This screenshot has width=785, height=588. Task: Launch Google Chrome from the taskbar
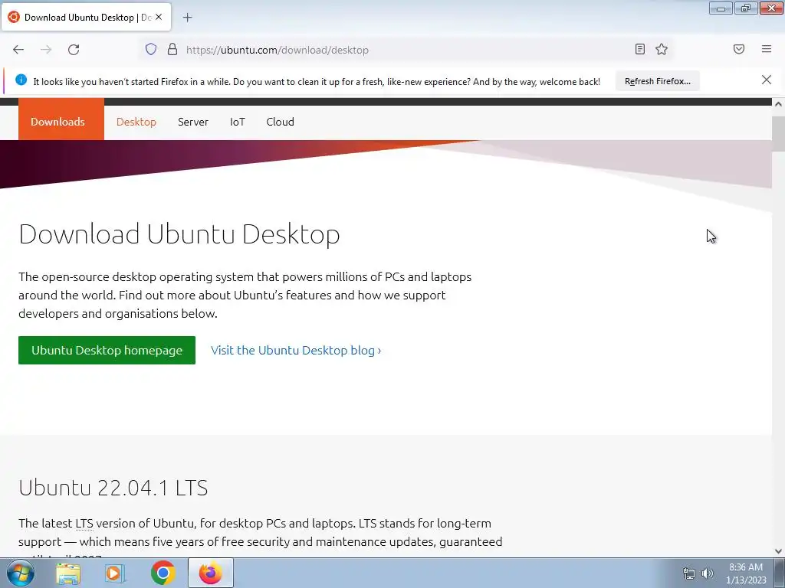tap(163, 573)
